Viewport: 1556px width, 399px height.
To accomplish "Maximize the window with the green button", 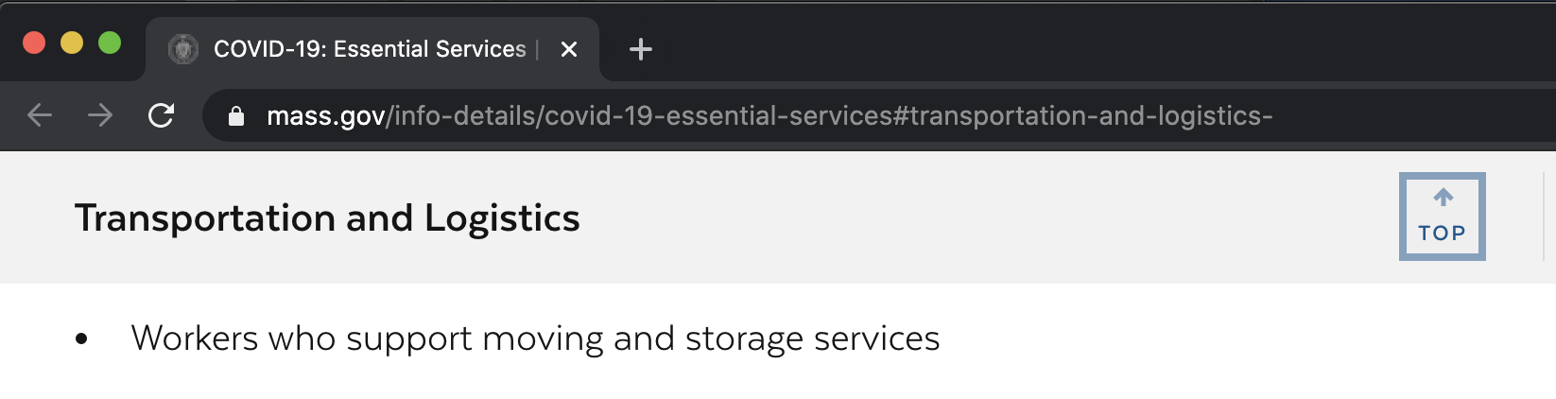I will [110, 43].
